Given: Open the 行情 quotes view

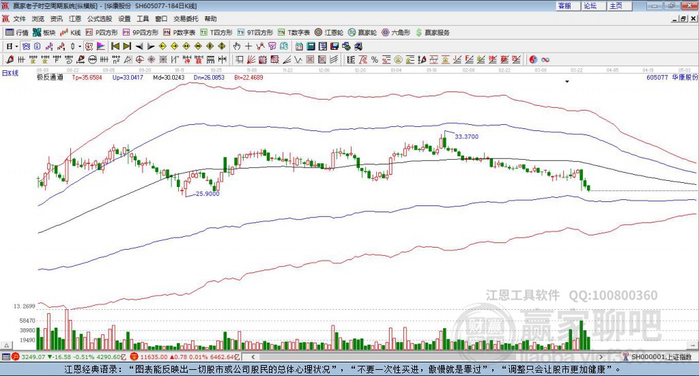Looking at the screenshot, I should 17,33.
